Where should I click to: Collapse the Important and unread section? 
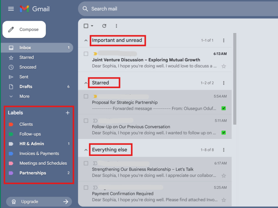point(86,40)
